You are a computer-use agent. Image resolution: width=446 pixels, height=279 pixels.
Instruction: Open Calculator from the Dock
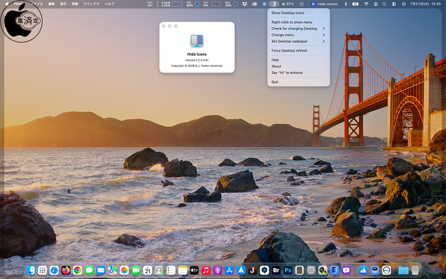point(299,270)
